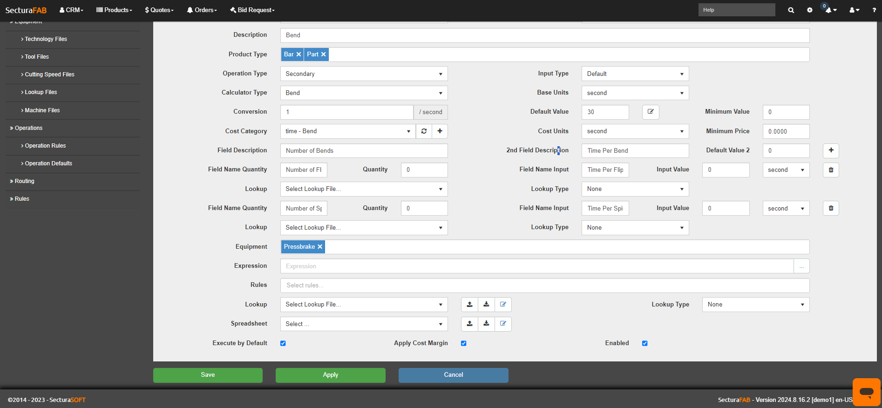Click the Cancel button
This screenshot has width=882, height=408.
[x=453, y=375]
